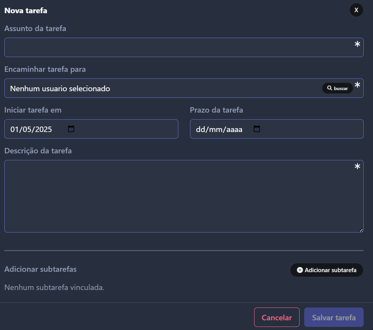Click the description textarea resize handle
Viewport: 373px width, 330px height.
coord(361,230)
